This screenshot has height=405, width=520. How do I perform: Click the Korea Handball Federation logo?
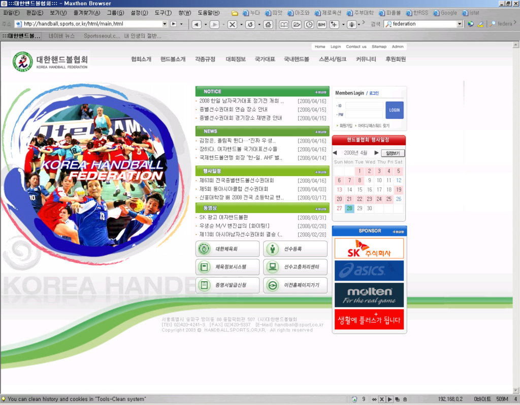click(x=50, y=61)
